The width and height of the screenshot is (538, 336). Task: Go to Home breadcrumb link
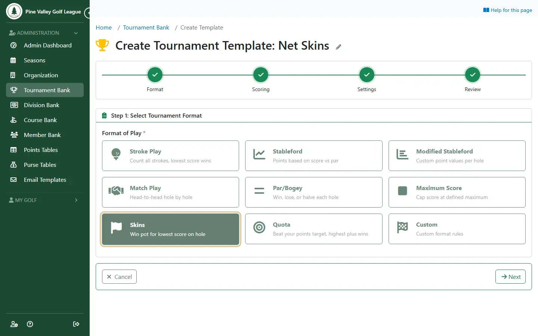coord(103,28)
